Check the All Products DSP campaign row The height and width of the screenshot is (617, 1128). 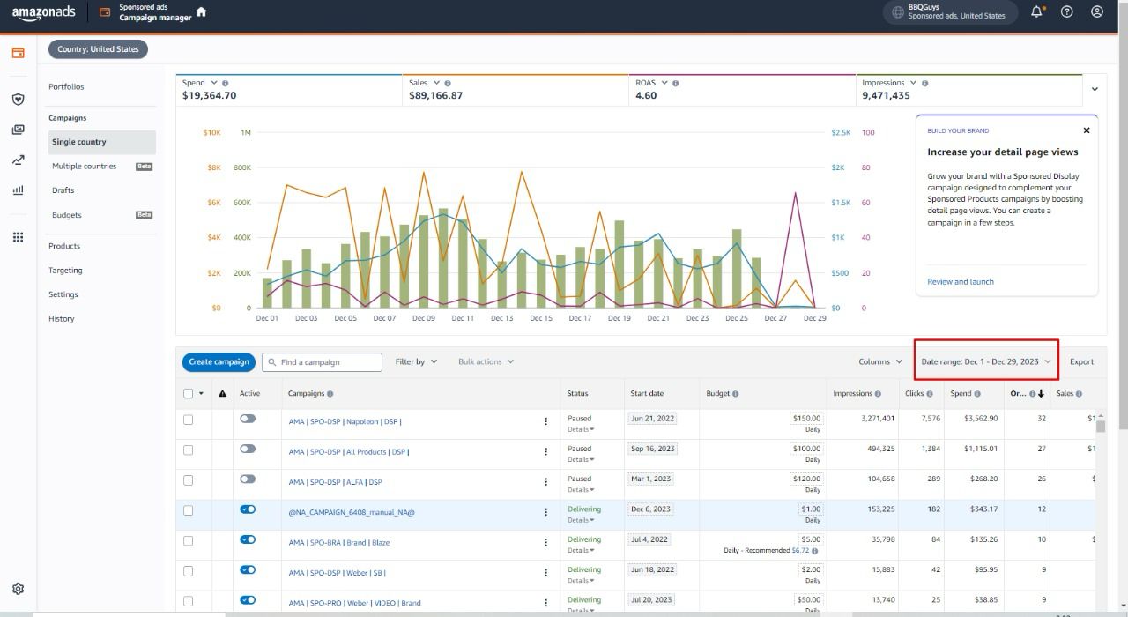pos(188,450)
